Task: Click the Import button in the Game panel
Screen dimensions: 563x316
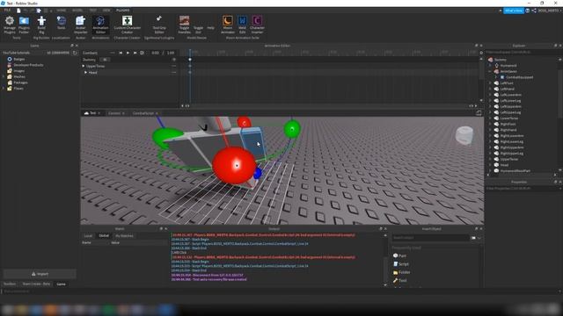Action: click(40, 274)
